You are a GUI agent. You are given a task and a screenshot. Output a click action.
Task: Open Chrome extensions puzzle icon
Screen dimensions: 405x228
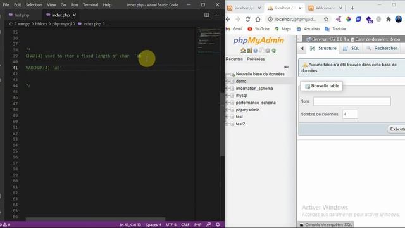click(x=388, y=19)
